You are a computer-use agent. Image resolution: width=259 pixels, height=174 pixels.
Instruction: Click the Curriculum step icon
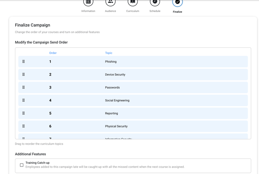pyautogui.click(x=133, y=2)
